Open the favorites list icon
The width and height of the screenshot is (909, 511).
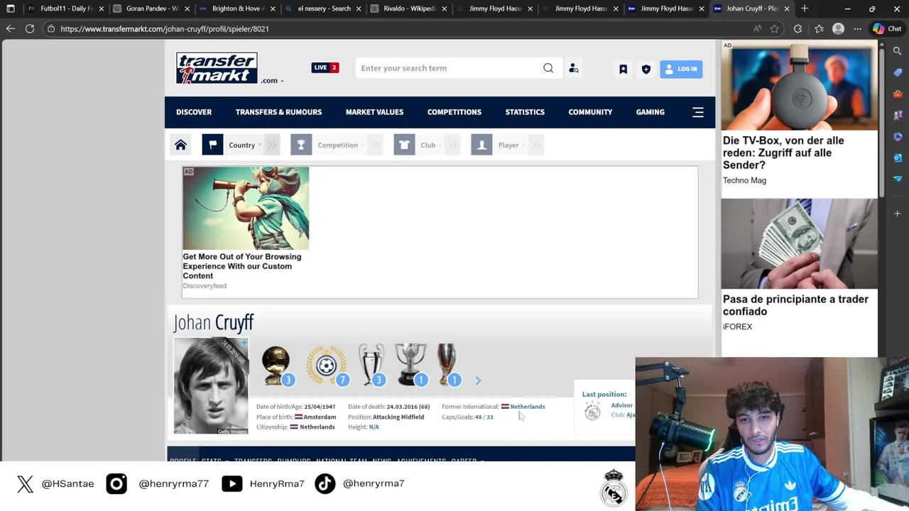(819, 29)
